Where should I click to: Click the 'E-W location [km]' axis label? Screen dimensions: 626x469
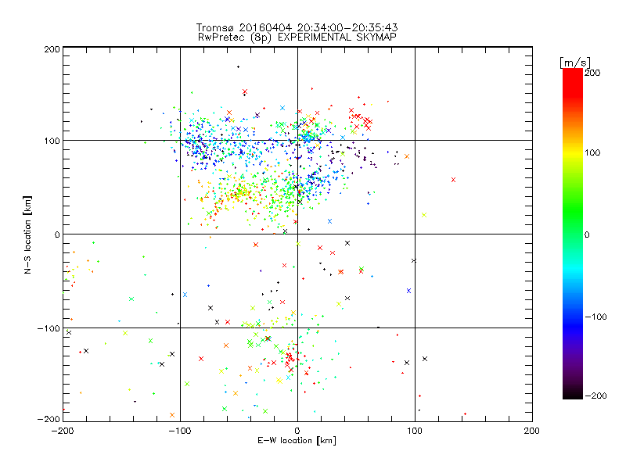[297, 440]
